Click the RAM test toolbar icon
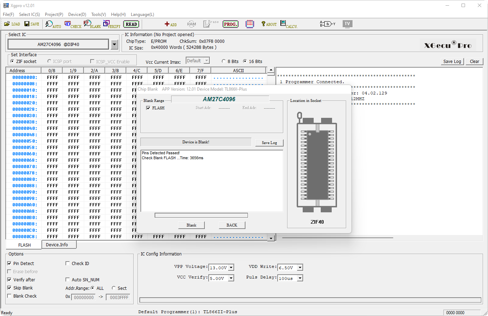 coord(191,24)
